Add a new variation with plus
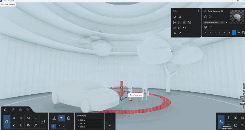This screenshot has width=245, height=130. coord(239,33)
